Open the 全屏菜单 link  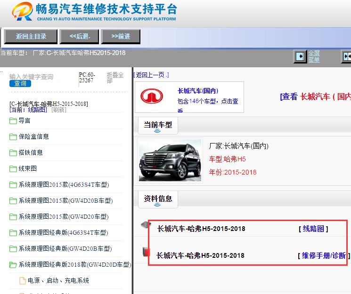tap(314, 56)
